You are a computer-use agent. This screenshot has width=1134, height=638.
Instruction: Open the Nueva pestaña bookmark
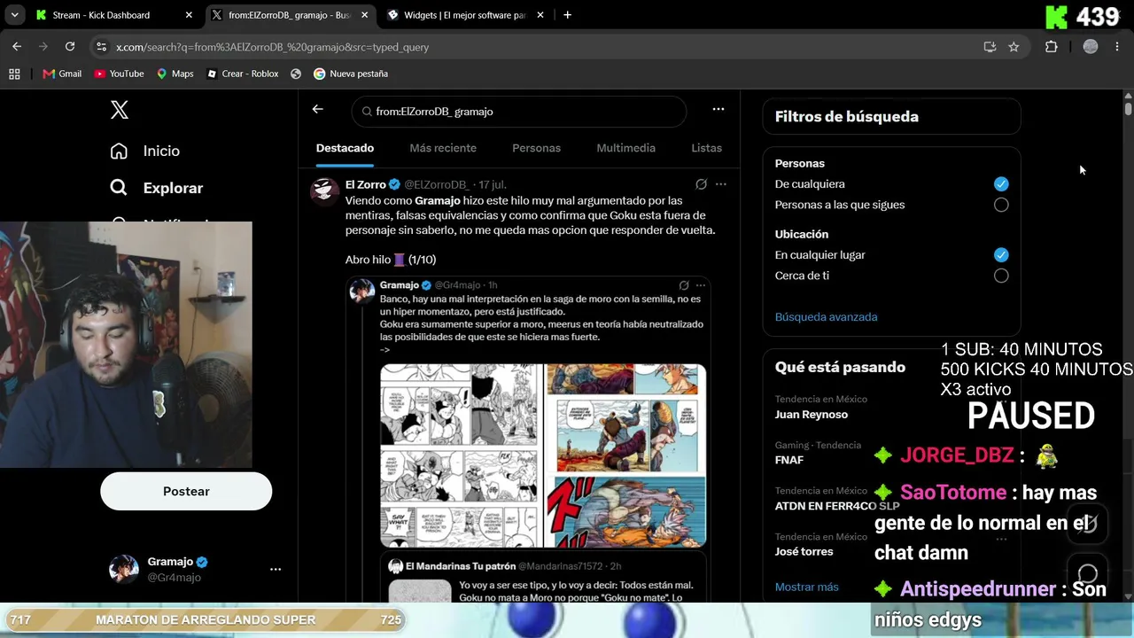point(351,74)
